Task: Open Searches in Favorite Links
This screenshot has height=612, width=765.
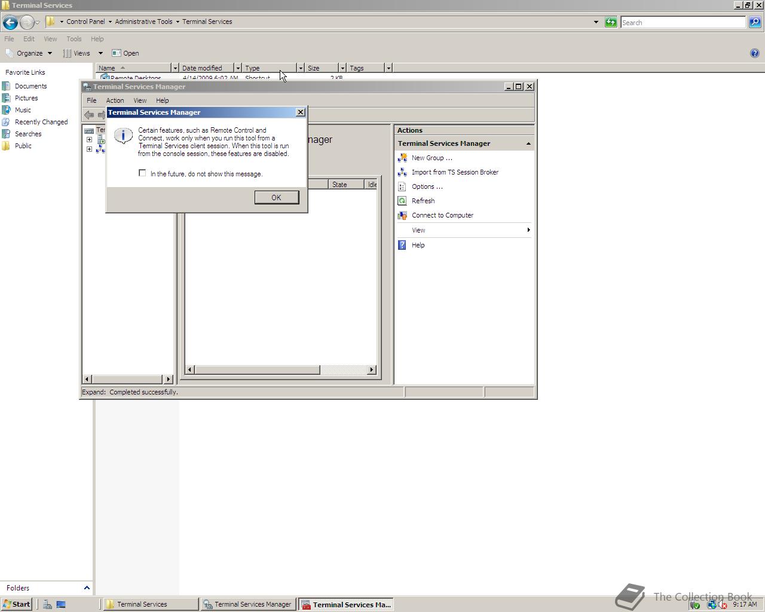Action: (28, 134)
